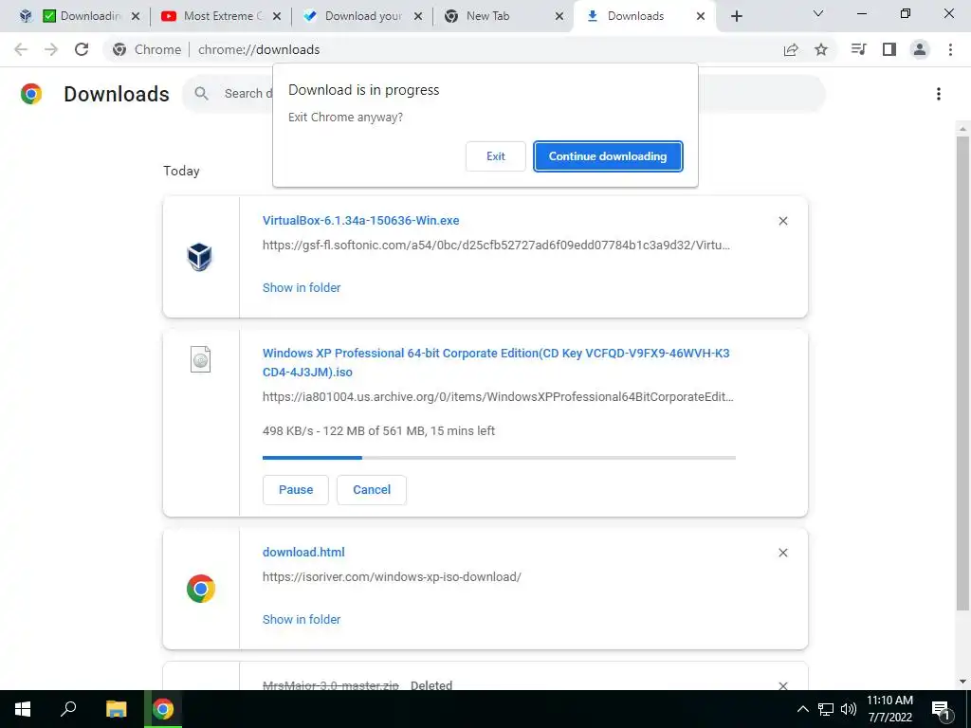This screenshot has width=971, height=728.
Task: Click the Chrome logo next to Downloads heading
Action: point(31,94)
